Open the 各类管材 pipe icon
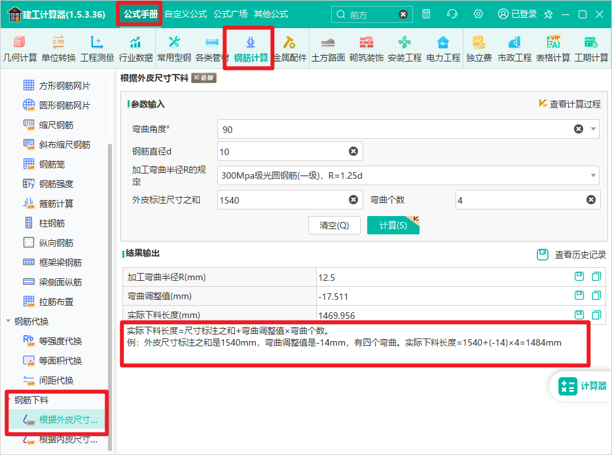The width and height of the screenshot is (612, 455). (212, 49)
